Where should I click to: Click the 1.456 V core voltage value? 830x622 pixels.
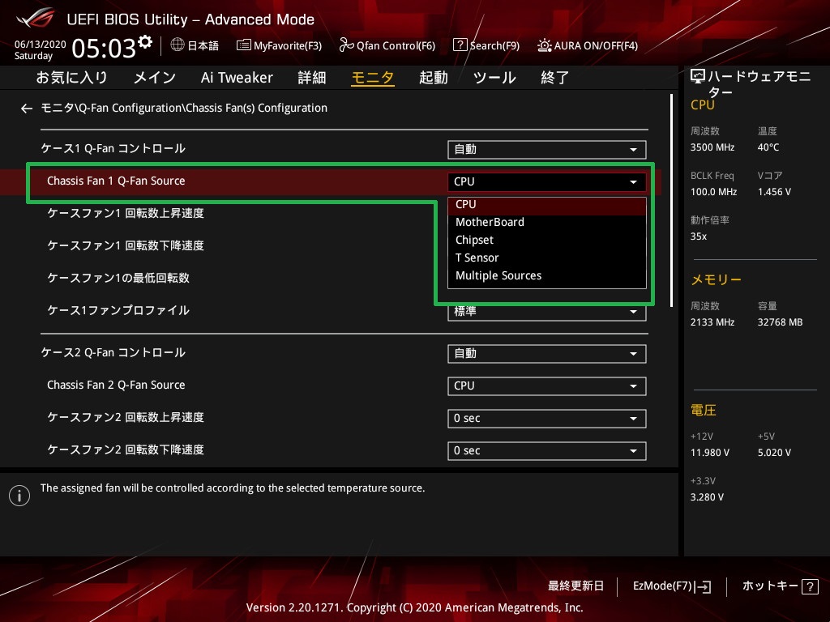point(774,192)
